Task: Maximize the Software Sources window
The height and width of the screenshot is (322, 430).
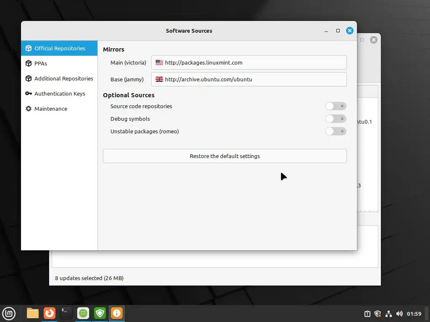Action: click(338, 31)
